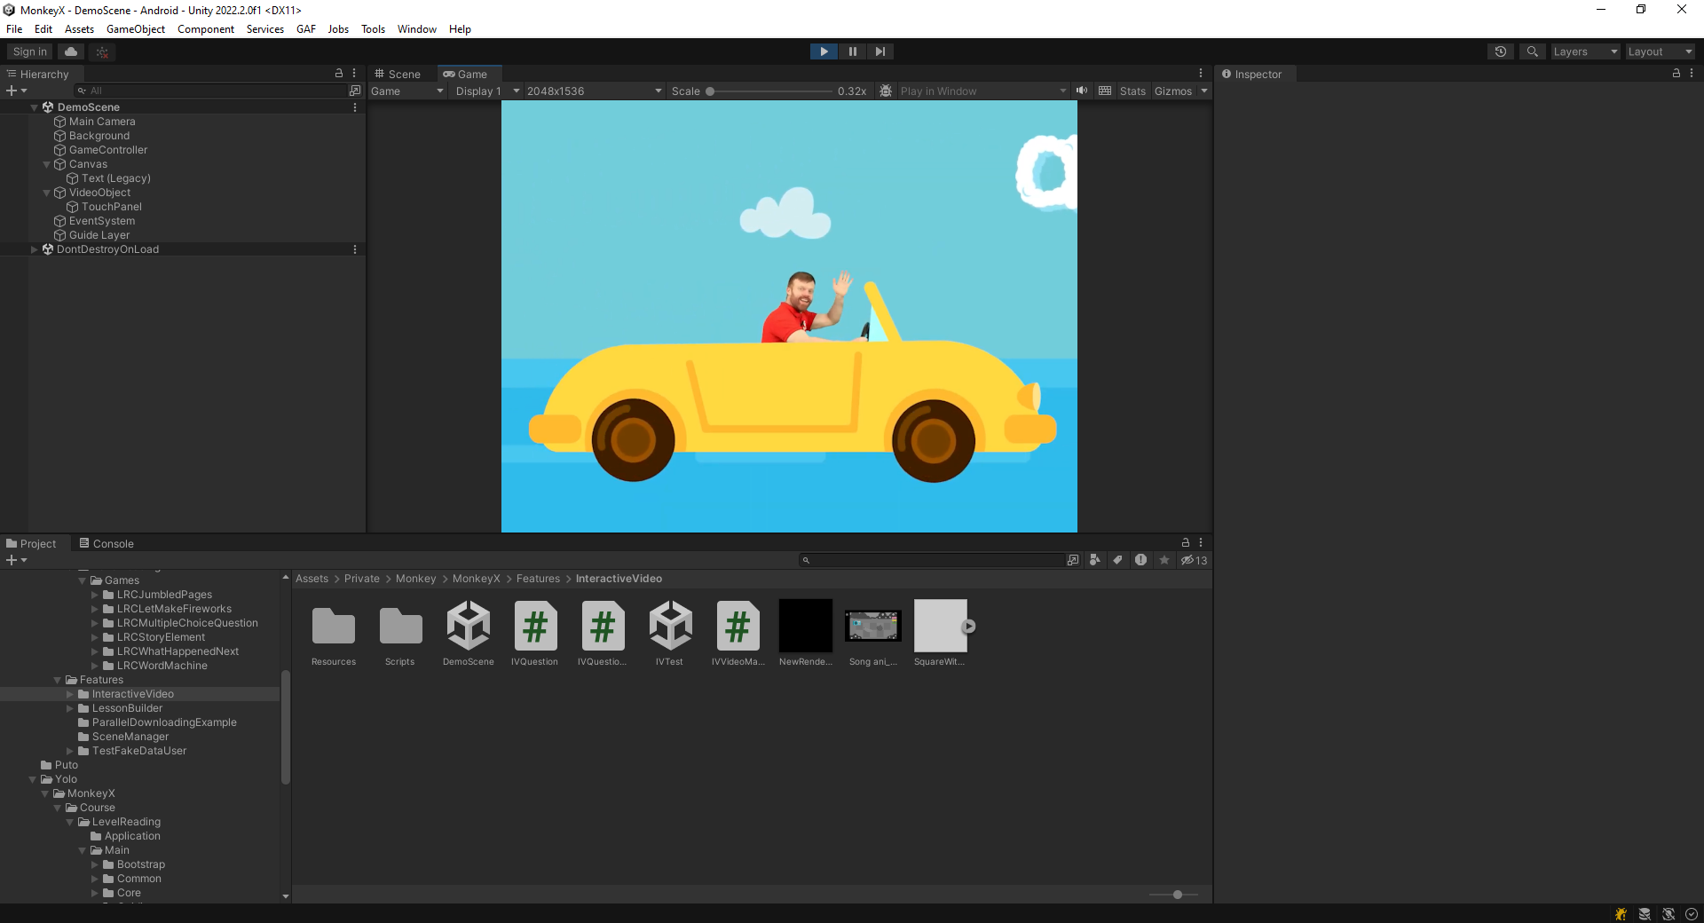Viewport: 1704px width, 923px height.
Task: Click the Project add asset plus button
Action: (16, 560)
